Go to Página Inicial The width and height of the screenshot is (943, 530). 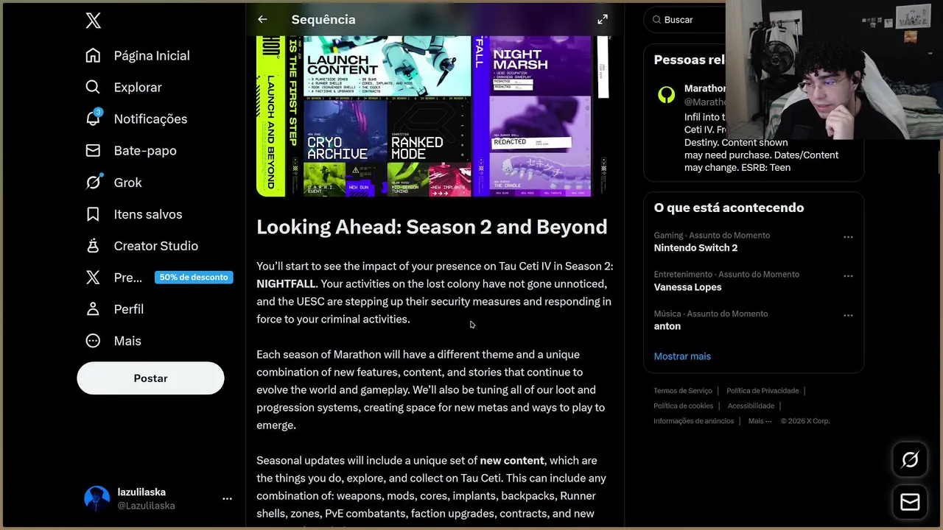pos(137,55)
